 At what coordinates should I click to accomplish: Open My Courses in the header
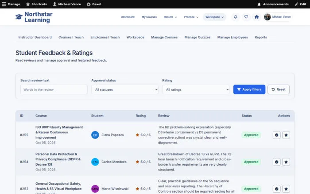tap(149, 17)
